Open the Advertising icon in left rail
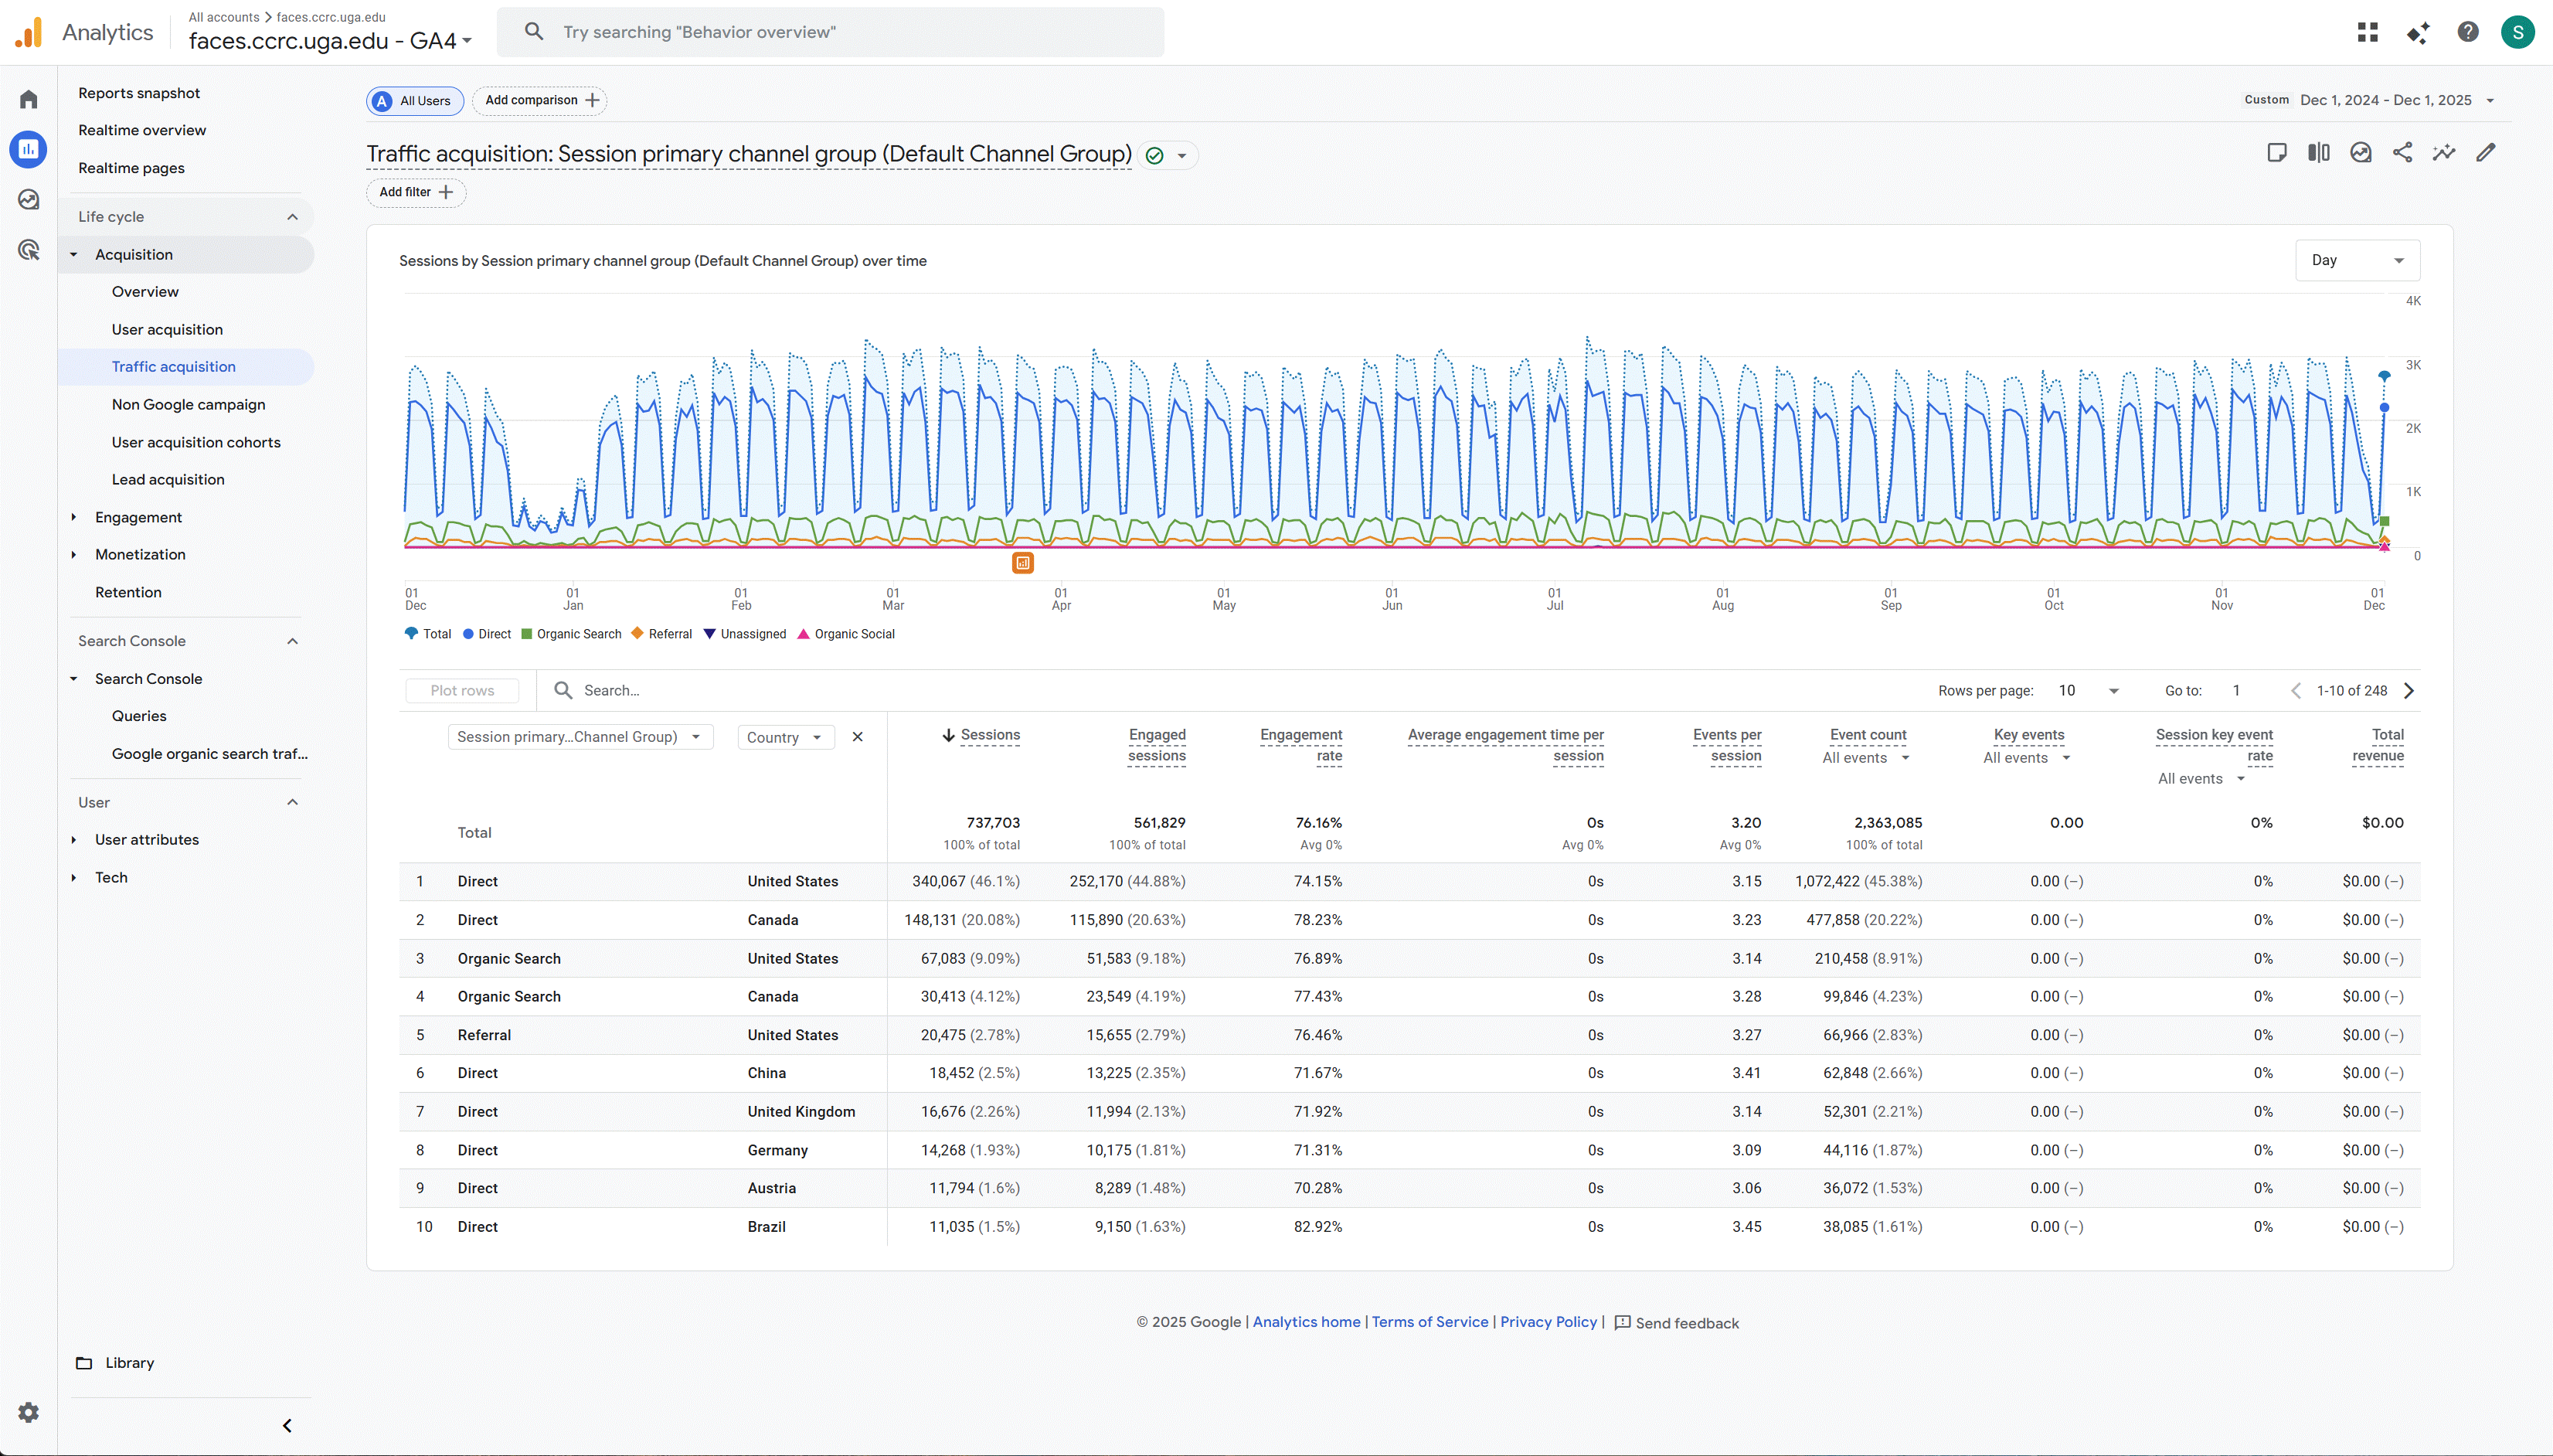 [29, 250]
